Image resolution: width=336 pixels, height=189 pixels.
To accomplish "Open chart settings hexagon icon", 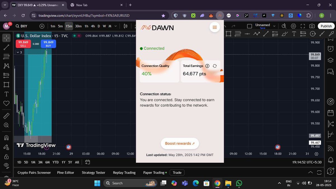I will coord(293,26).
